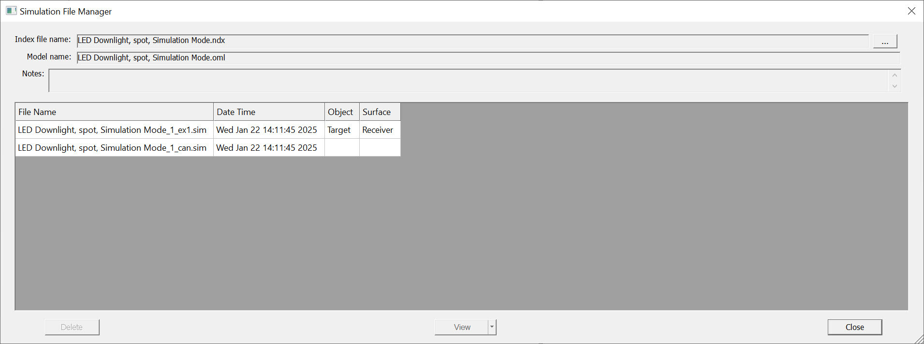This screenshot has height=344, width=924.
Task: Sort by File Name column header
Action: click(x=115, y=112)
